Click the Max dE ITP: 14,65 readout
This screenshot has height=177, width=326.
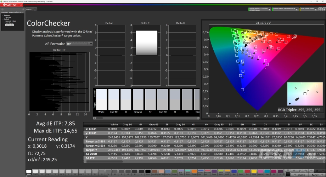tap(56, 131)
